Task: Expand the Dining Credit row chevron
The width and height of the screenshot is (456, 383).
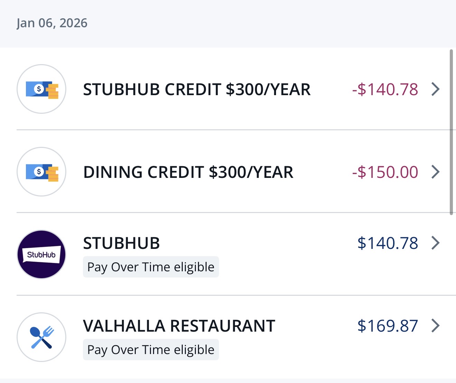Action: [436, 172]
